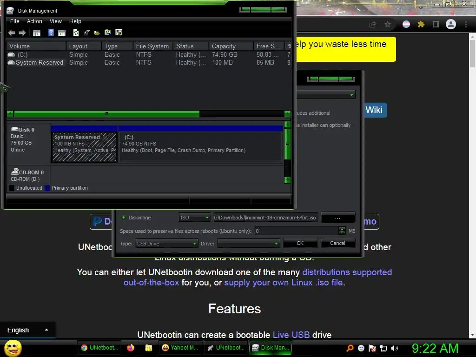Sort by the File System column header
476x357 pixels.
[153, 46]
